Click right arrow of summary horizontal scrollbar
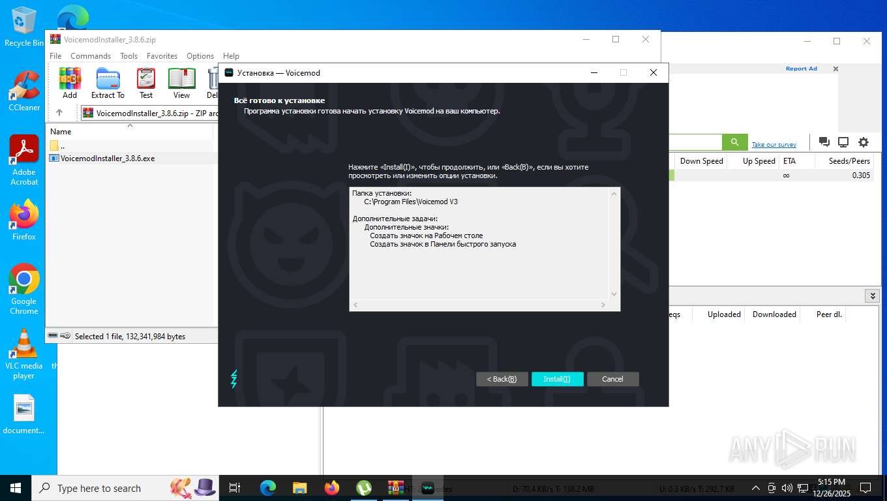This screenshot has width=887, height=501. click(603, 305)
